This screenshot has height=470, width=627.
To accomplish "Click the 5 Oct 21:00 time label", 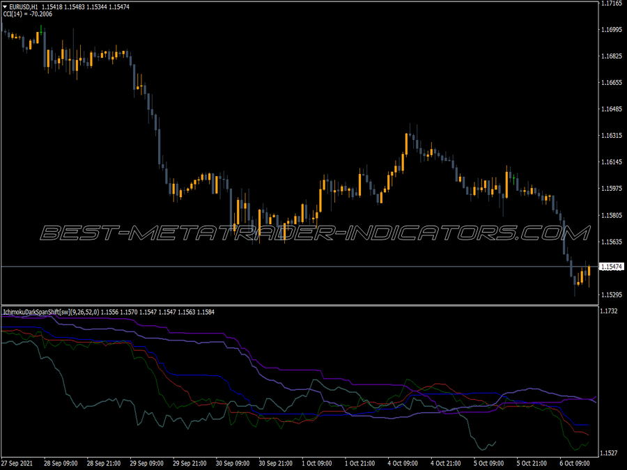I will click(x=532, y=463).
